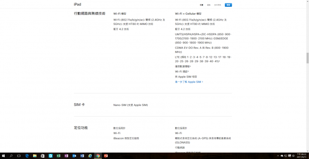Show hidden system tray icons

(278, 156)
